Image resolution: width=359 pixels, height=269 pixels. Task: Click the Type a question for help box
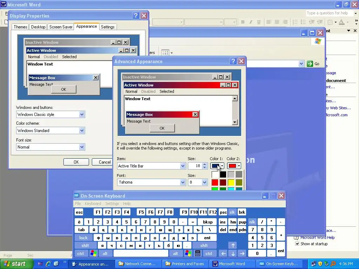click(329, 13)
